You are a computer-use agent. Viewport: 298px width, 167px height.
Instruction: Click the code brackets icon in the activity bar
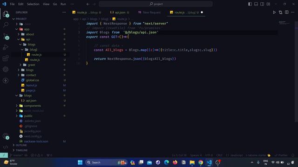click(6, 147)
